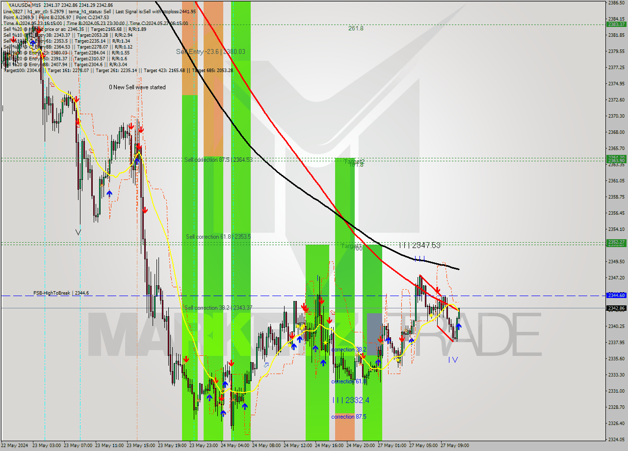Click the '22 May 2024' time axis label
The width and height of the screenshot is (628, 451).
[x=15, y=446]
